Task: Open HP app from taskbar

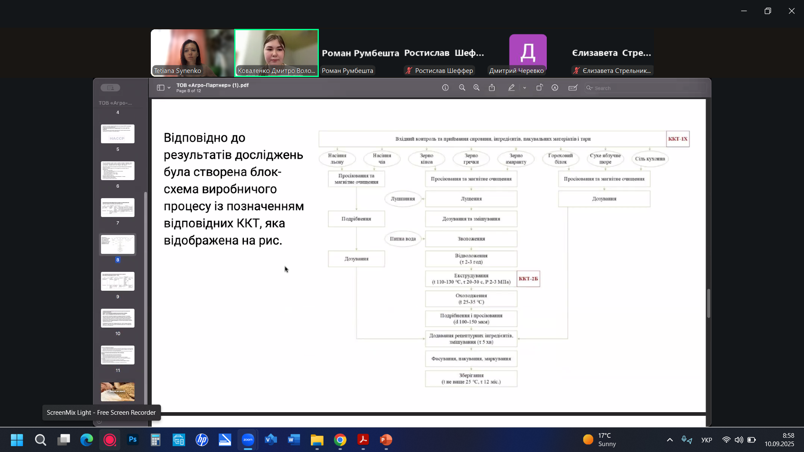Action: pos(202,440)
